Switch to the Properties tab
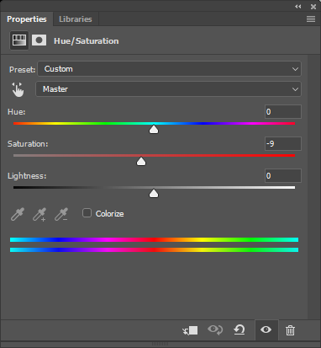The width and height of the screenshot is (321, 348). pyautogui.click(x=27, y=19)
